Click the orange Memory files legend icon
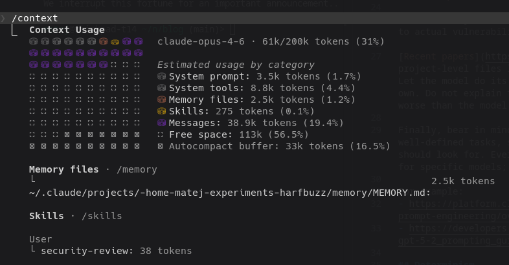 pyautogui.click(x=161, y=100)
